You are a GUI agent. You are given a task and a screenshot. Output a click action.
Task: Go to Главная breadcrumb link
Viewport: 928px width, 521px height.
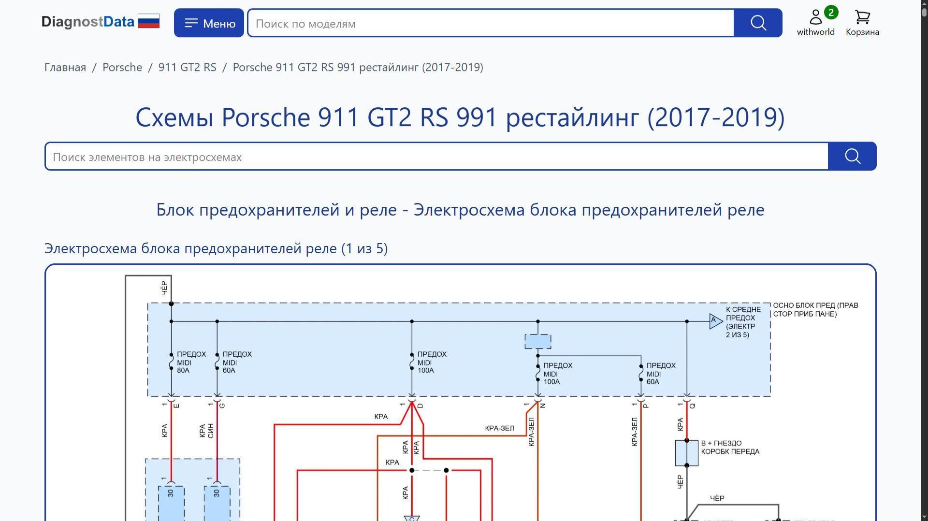point(65,67)
